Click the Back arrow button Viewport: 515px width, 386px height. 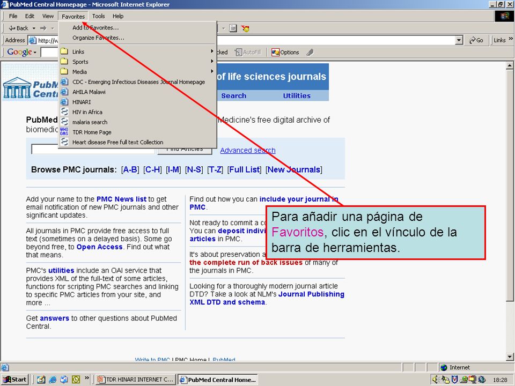click(x=18, y=28)
